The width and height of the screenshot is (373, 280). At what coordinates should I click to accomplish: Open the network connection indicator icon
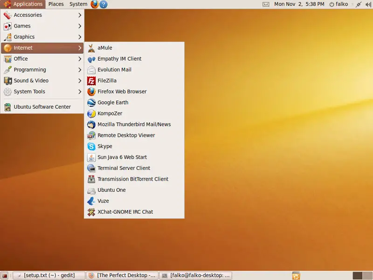pyautogui.click(x=359, y=4)
